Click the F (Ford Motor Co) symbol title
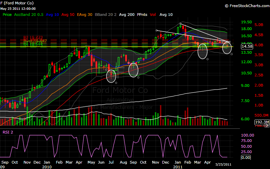Image resolution: width=270 pixels, height=169 pixels. click(17, 3)
